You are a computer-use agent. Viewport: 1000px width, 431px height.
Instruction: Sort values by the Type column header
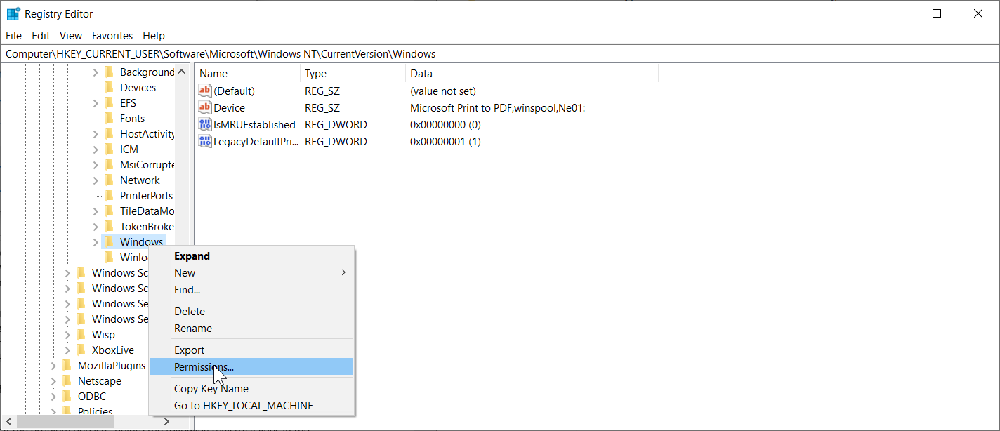pyautogui.click(x=353, y=74)
